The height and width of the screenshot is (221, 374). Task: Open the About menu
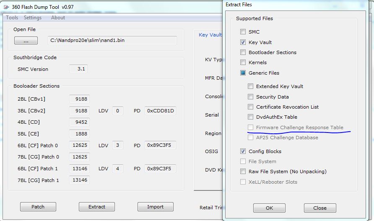point(58,18)
